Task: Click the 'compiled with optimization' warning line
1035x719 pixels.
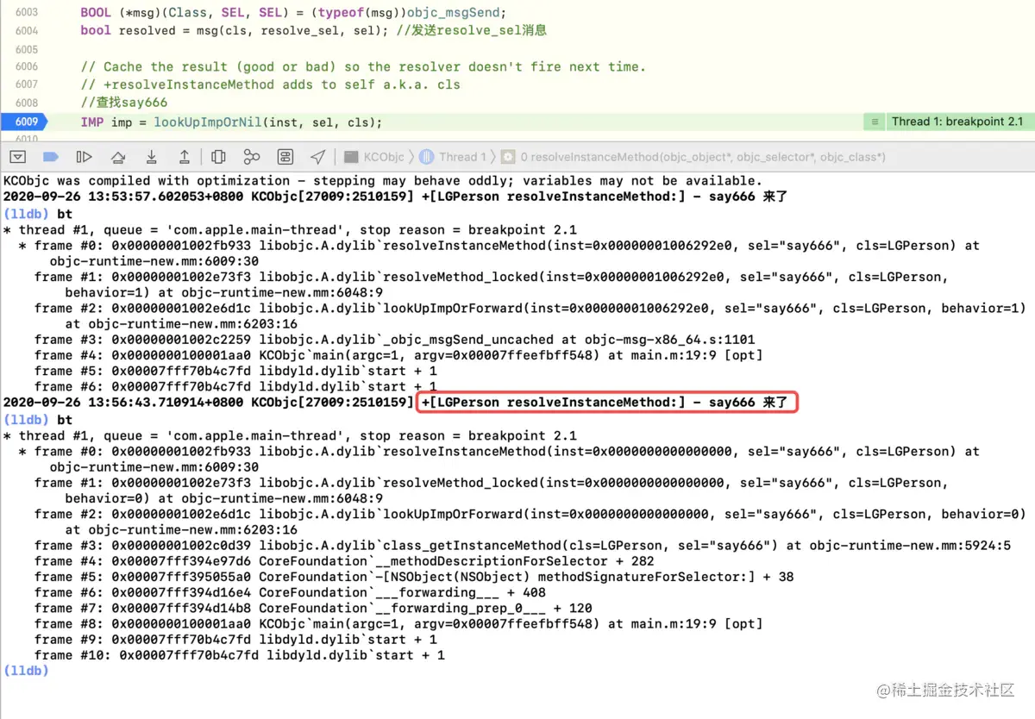Action: pos(383,181)
